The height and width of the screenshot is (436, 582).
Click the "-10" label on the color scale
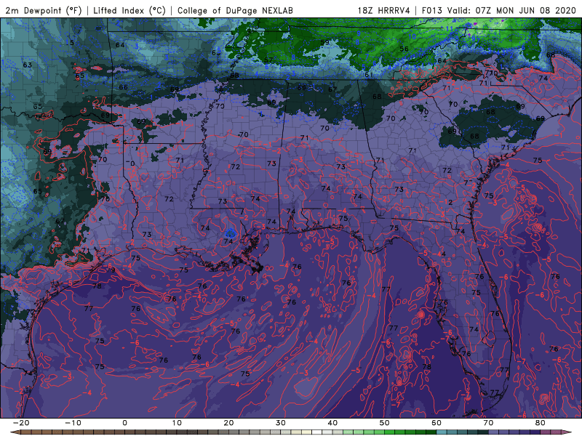click(73, 423)
